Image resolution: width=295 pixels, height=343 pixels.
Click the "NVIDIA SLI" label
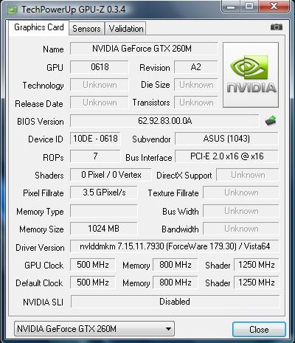[x=43, y=302]
